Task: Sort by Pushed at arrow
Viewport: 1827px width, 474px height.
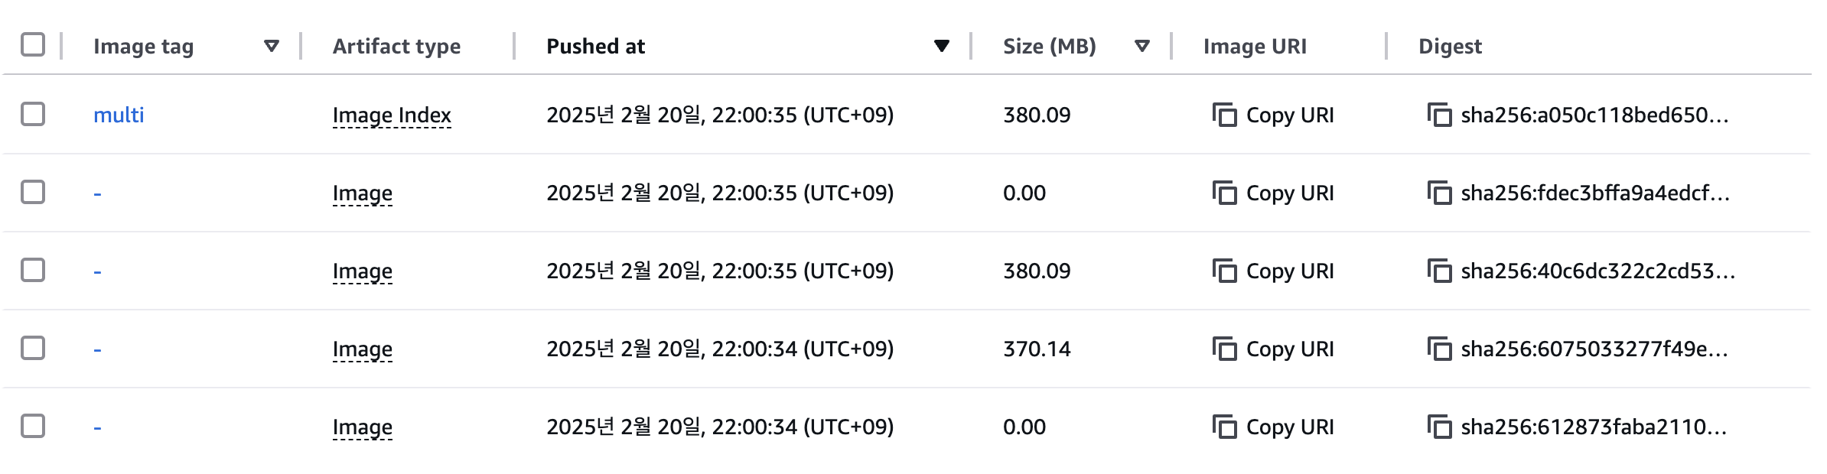Action: pyautogui.click(x=942, y=46)
